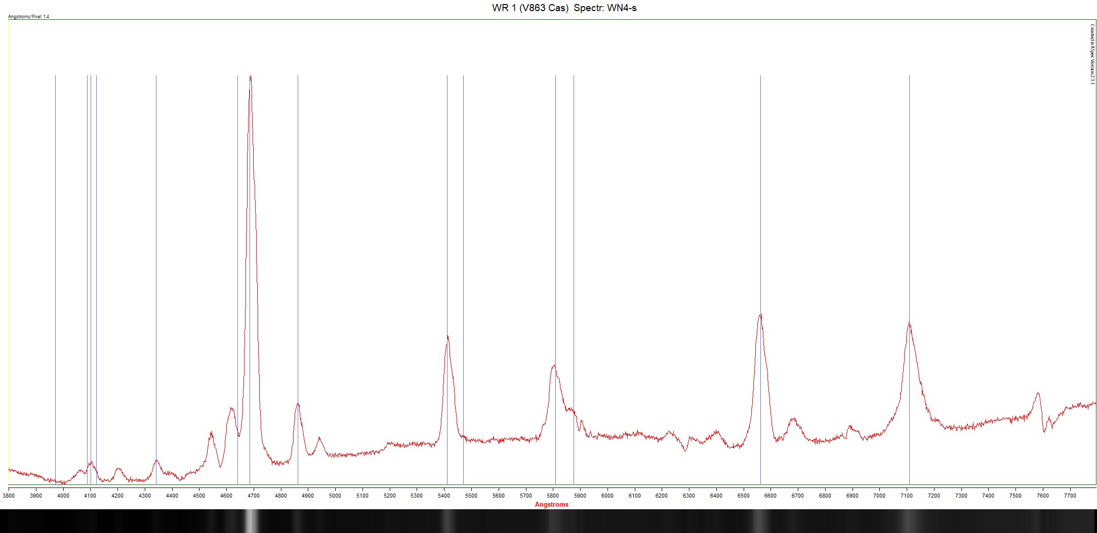Click the blue marker line at 3970 Angstroms
Image resolution: width=1097 pixels, height=533 pixels.
pyautogui.click(x=55, y=253)
